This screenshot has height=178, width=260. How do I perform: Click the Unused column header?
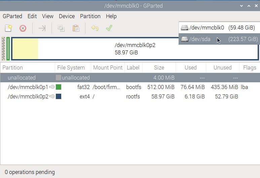click(x=223, y=68)
